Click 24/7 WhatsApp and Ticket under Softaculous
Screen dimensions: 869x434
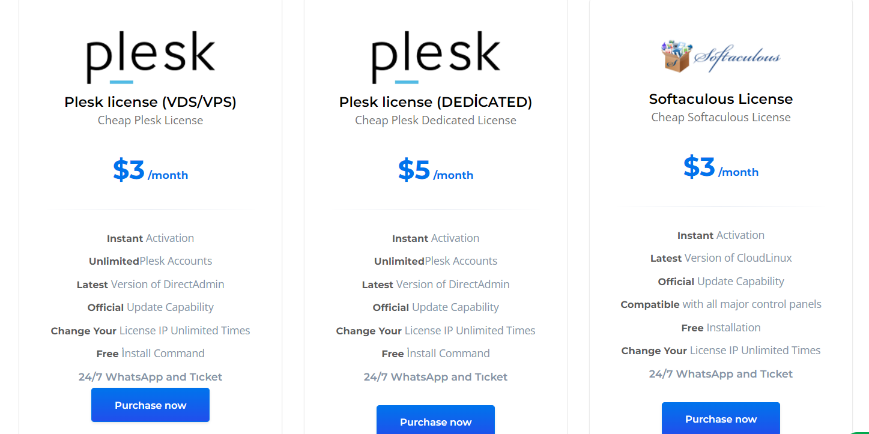(x=721, y=374)
